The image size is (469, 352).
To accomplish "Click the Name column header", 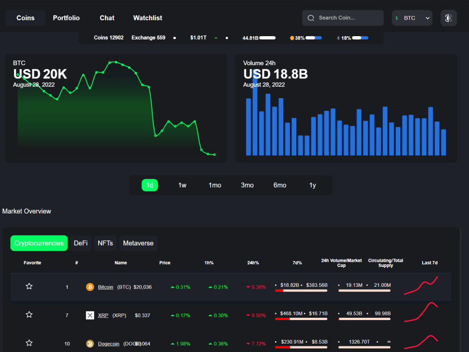I will [x=121, y=263].
